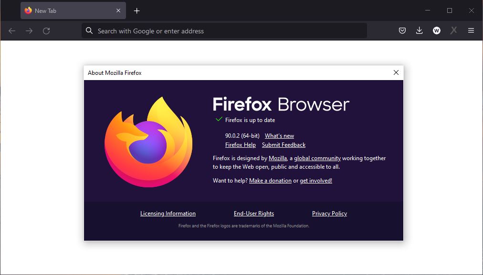Navigate back using the back arrow
This screenshot has width=483, height=275.
pyautogui.click(x=11, y=30)
